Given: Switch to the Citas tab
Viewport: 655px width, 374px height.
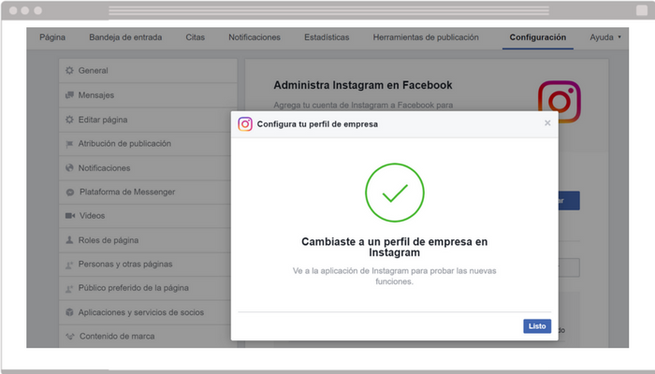Looking at the screenshot, I should point(195,37).
